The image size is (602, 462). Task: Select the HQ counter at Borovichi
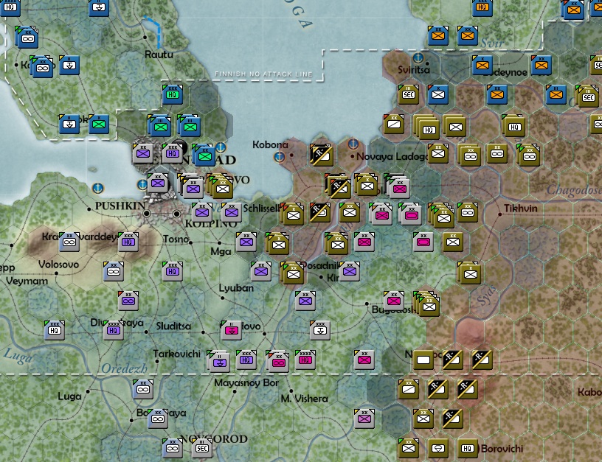(x=467, y=448)
